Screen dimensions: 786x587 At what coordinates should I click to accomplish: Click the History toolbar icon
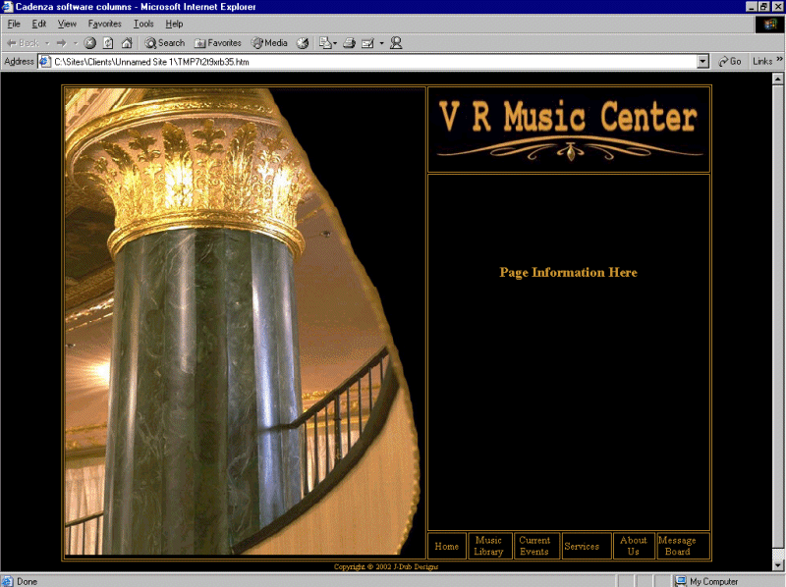pos(303,43)
